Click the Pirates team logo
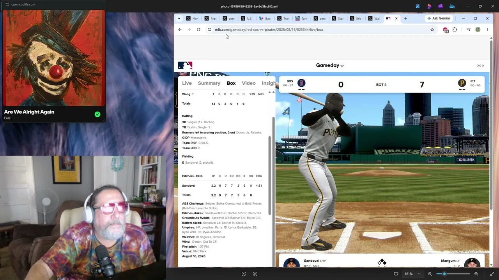Screen dimensions: 499x280 (462, 83)
